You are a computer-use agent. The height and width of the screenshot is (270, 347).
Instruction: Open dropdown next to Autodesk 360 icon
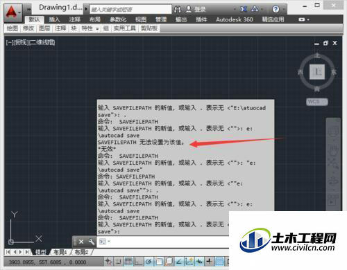(262, 9)
